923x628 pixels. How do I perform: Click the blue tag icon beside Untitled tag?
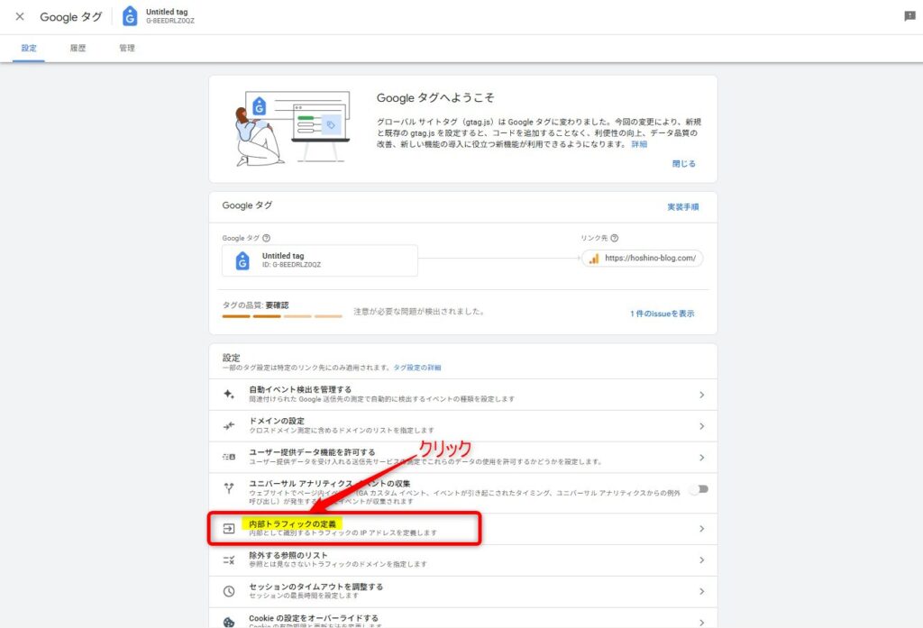[x=130, y=15]
